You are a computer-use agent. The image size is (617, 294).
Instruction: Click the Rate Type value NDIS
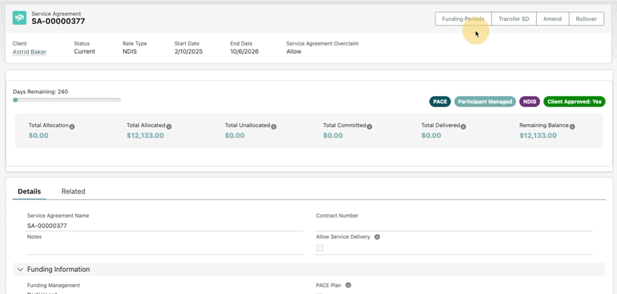130,52
